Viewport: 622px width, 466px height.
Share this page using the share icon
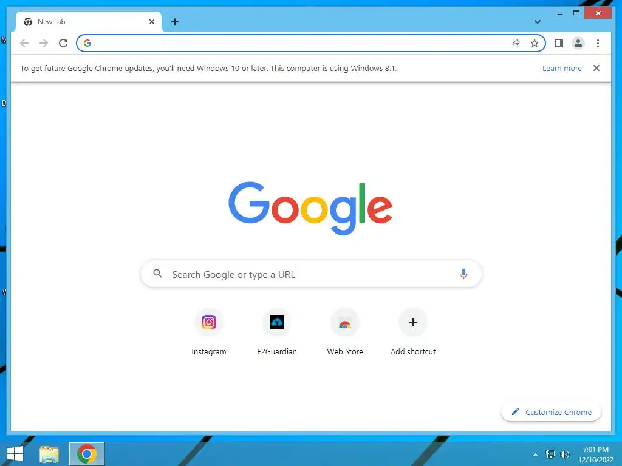tap(515, 43)
